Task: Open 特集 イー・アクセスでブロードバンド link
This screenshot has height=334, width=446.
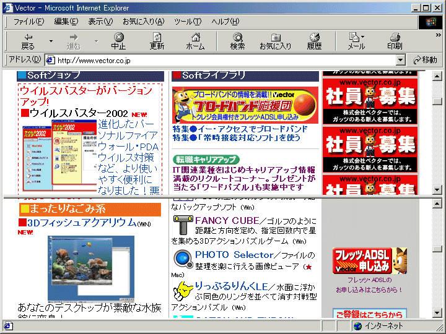Action: coord(240,129)
